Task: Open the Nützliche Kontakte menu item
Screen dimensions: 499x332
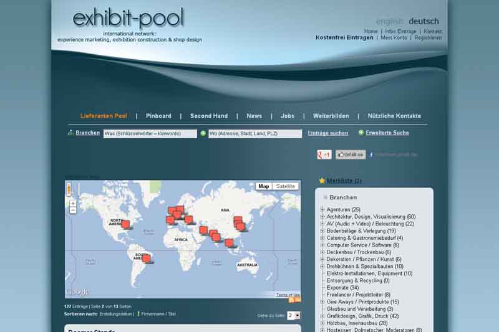Action: pyautogui.click(x=394, y=116)
